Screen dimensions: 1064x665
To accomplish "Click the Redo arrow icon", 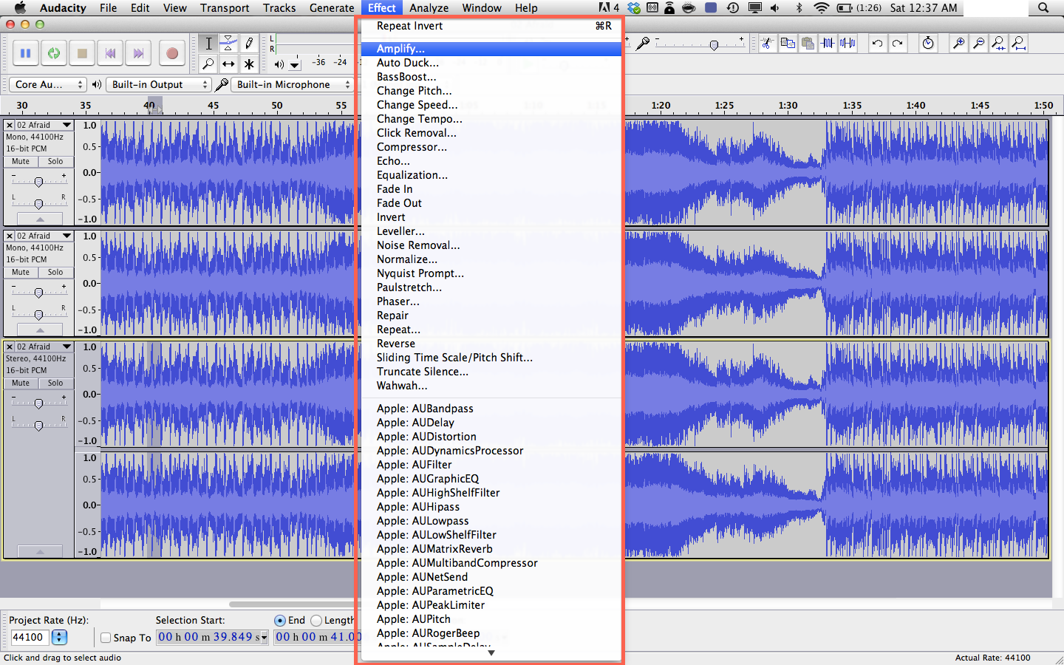I will [x=897, y=44].
